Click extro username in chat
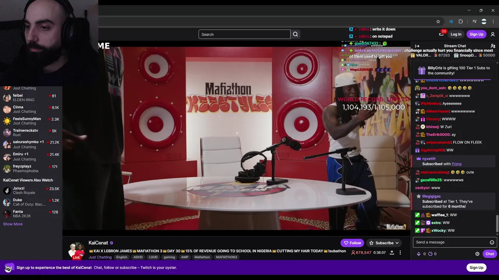499x280 pixels. coord(436,223)
